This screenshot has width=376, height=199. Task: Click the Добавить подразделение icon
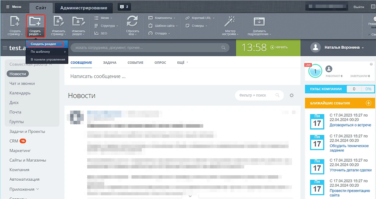(x=259, y=22)
